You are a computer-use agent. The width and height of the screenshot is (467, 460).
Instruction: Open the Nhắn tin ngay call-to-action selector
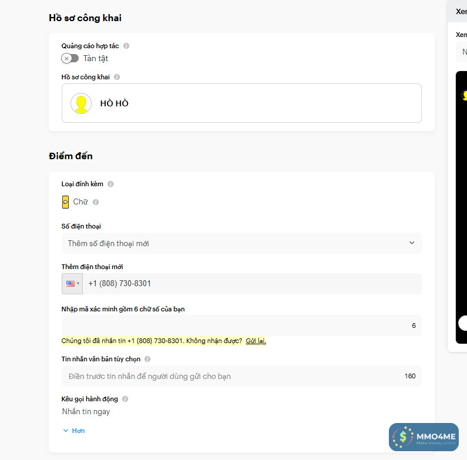(x=86, y=412)
